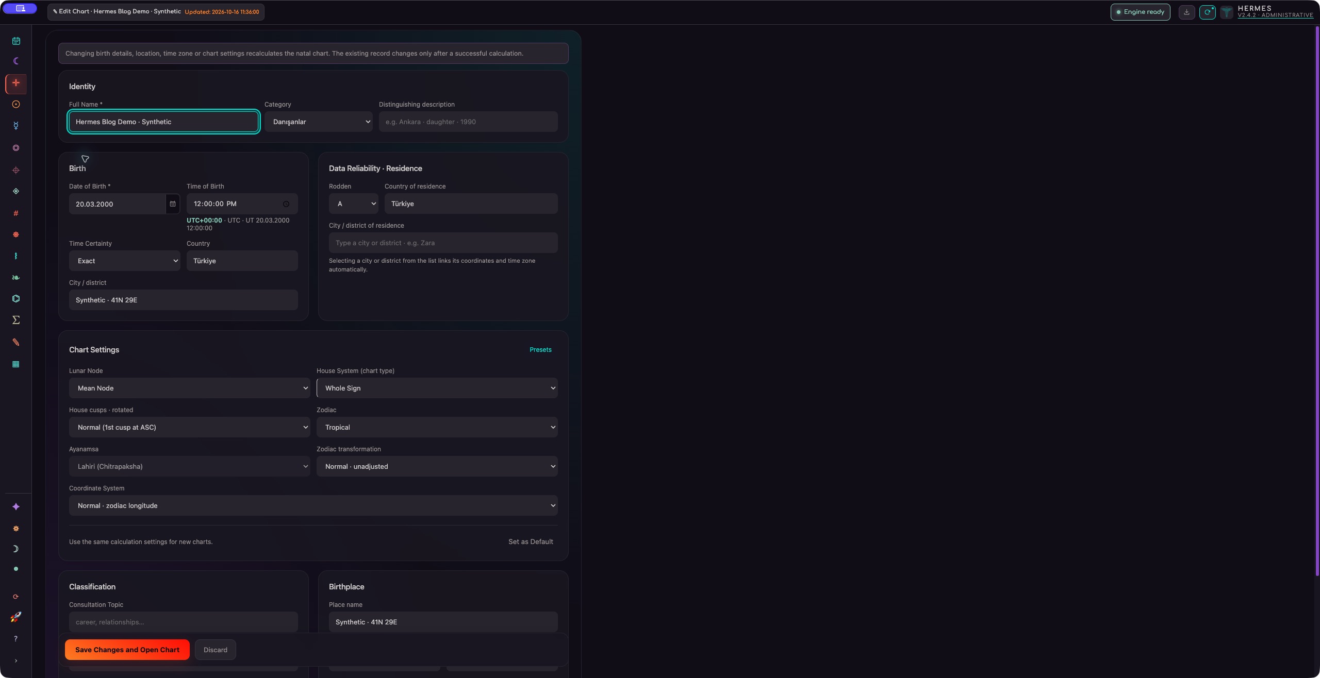Open the orange gear settings sidebar icon
The height and width of the screenshot is (678, 1320).
tap(16, 529)
